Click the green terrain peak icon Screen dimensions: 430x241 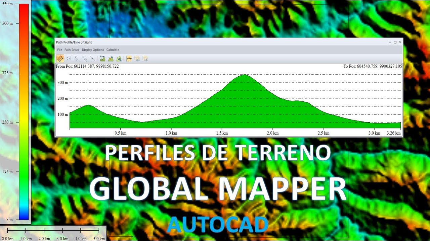111,59
